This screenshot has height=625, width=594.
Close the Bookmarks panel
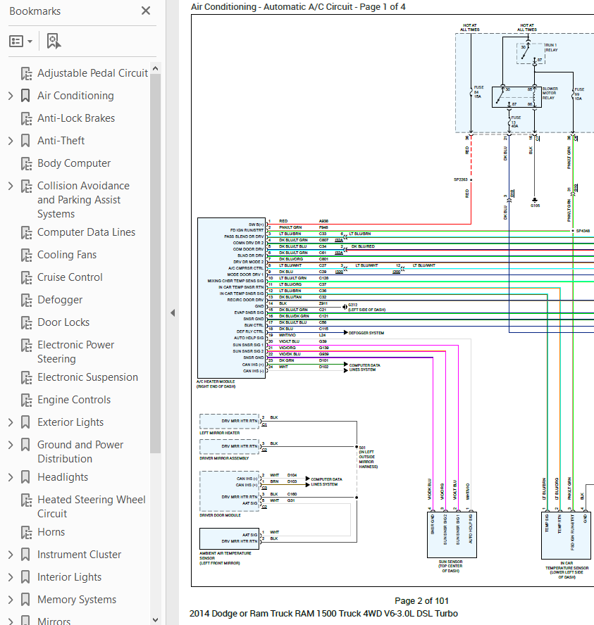[146, 11]
